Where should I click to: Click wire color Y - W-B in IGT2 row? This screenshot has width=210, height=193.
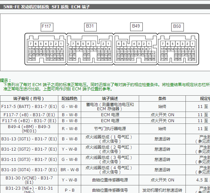tap(69, 149)
